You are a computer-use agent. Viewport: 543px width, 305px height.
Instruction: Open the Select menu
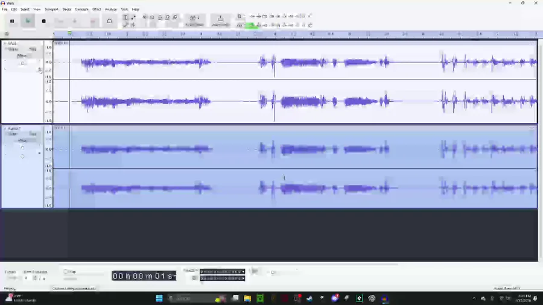[x=25, y=9]
